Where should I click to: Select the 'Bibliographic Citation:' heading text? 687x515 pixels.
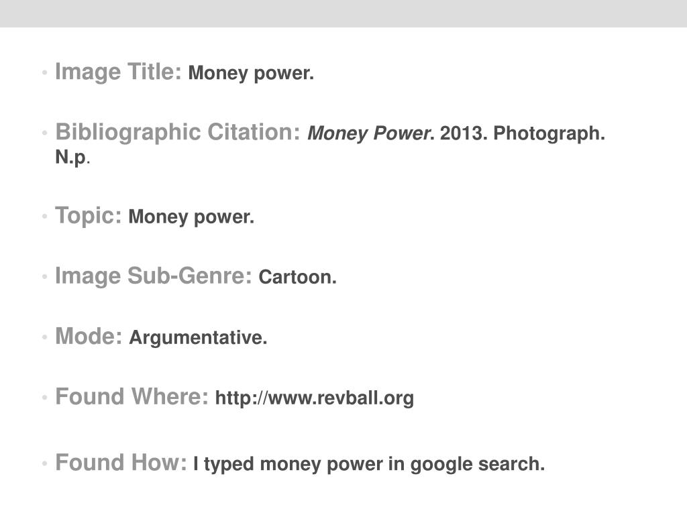click(178, 132)
